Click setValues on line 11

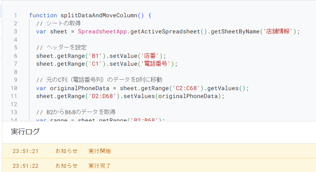coord(139,96)
